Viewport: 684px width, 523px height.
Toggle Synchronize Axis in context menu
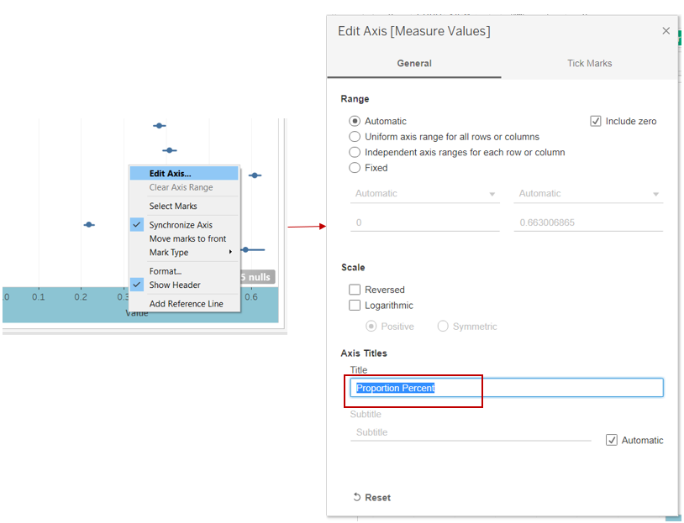coord(181,225)
